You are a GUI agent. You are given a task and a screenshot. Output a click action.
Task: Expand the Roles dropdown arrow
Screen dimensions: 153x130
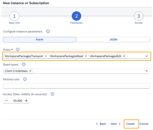(x=147, y=56)
